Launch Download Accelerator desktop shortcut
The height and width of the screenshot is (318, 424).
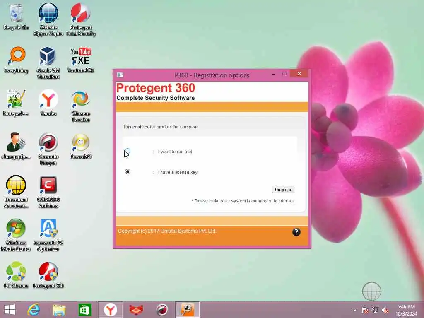click(x=16, y=192)
